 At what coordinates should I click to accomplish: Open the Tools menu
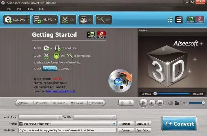(30, 9)
